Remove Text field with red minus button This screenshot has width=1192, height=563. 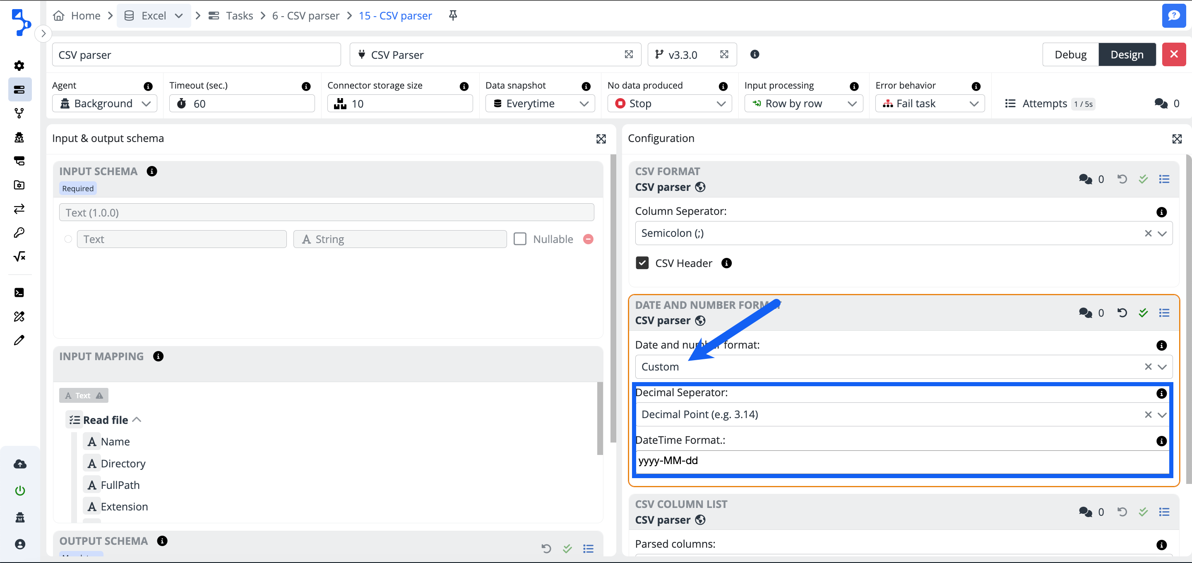[588, 239]
